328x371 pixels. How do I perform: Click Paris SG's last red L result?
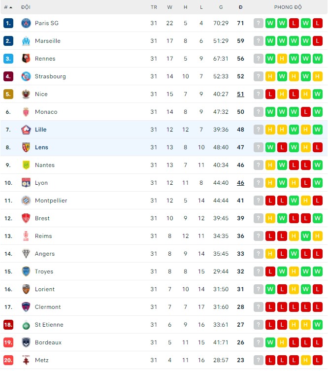coord(317,23)
